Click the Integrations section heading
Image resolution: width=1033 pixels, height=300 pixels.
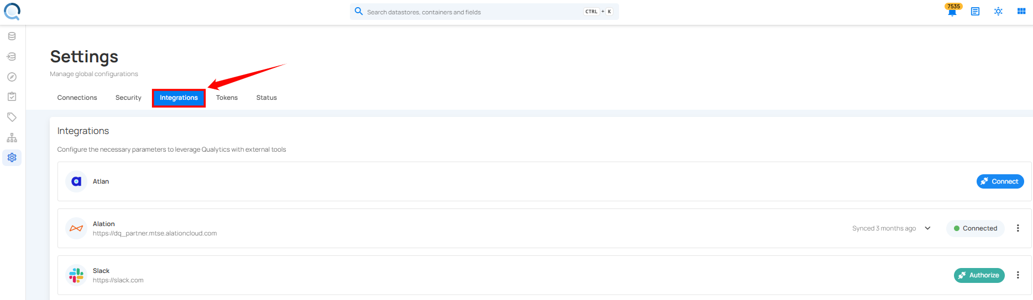(83, 131)
